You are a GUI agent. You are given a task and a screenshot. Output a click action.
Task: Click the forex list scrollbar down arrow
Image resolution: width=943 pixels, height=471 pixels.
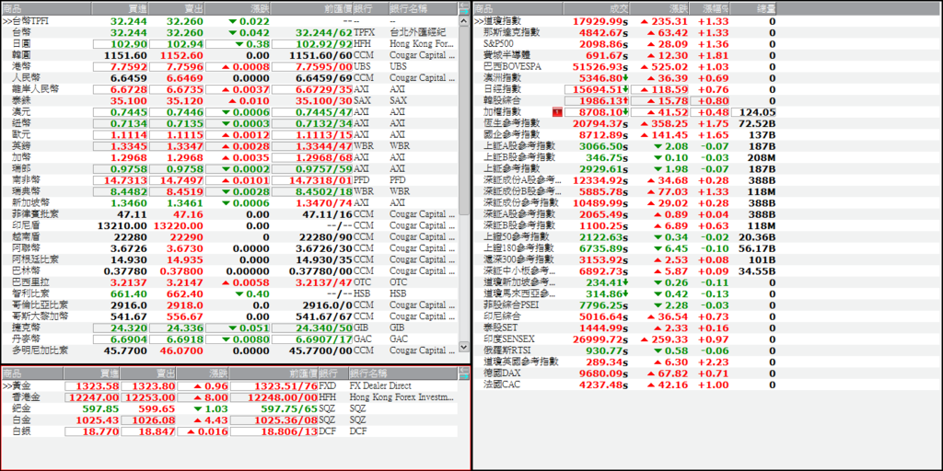pyautogui.click(x=464, y=347)
